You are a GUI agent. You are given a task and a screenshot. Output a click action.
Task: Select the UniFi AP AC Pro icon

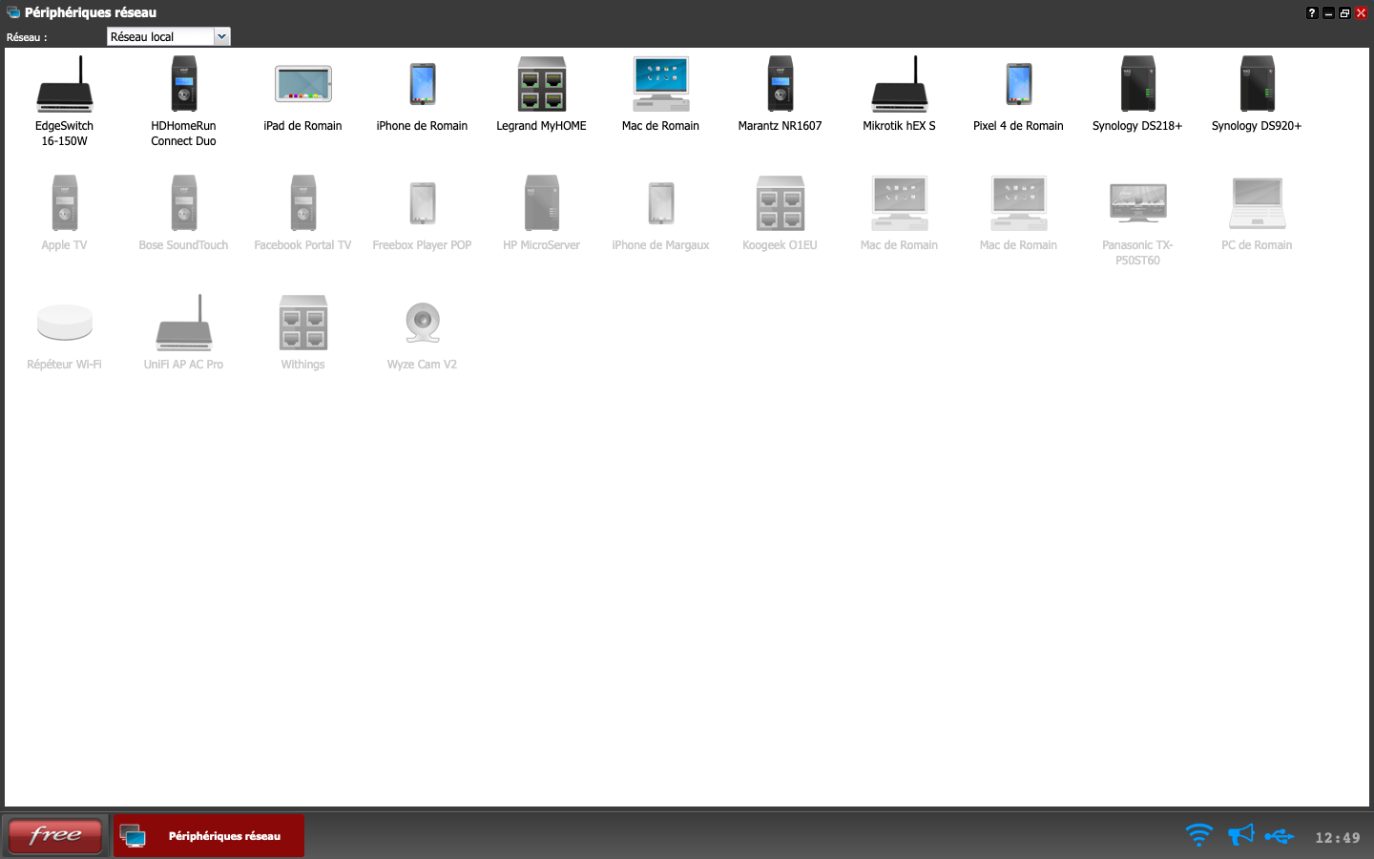pos(183,323)
